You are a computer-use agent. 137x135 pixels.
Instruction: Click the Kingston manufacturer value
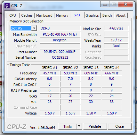pyautogui.click(x=60, y=40)
